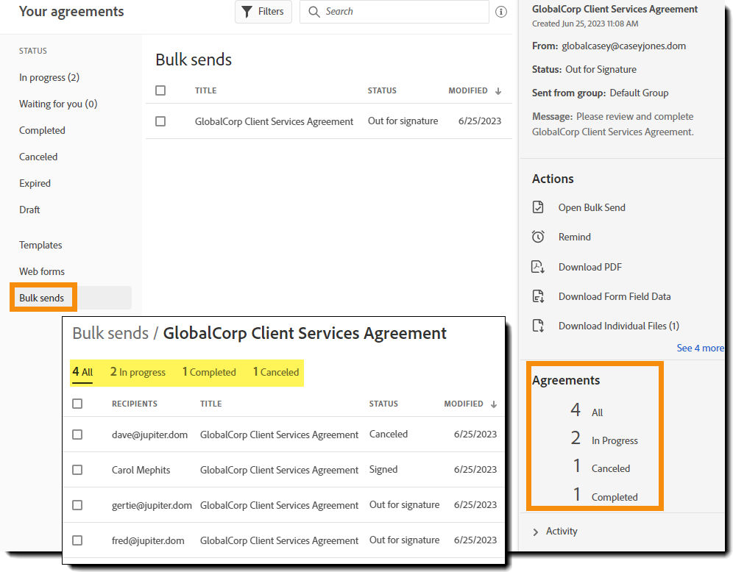Click the Filters funnel icon
This screenshot has width=733, height=572.
247,12
